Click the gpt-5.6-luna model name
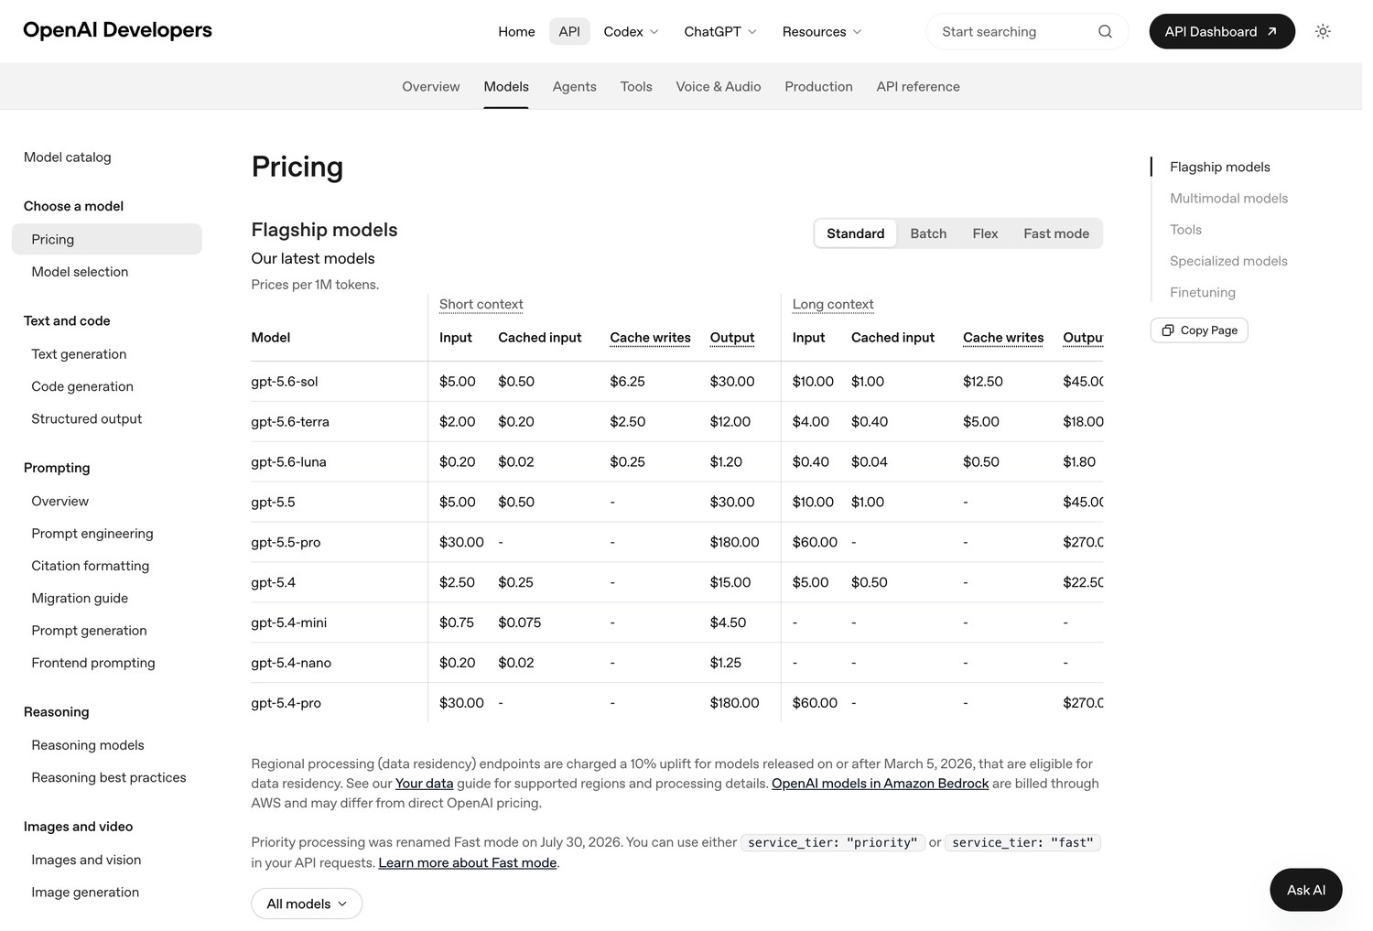 click(x=288, y=462)
